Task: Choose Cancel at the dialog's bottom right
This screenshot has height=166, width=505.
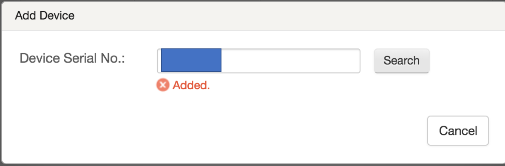Action: point(458,131)
